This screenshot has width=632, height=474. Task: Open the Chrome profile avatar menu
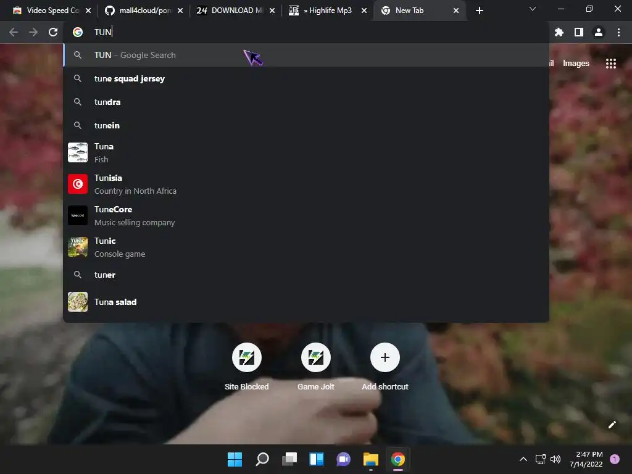(599, 32)
